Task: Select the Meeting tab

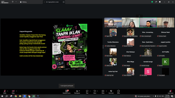Action: pyautogui.click(x=23, y=2)
